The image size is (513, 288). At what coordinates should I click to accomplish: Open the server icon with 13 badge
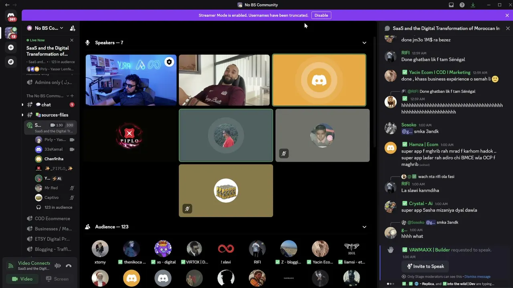click(x=11, y=32)
